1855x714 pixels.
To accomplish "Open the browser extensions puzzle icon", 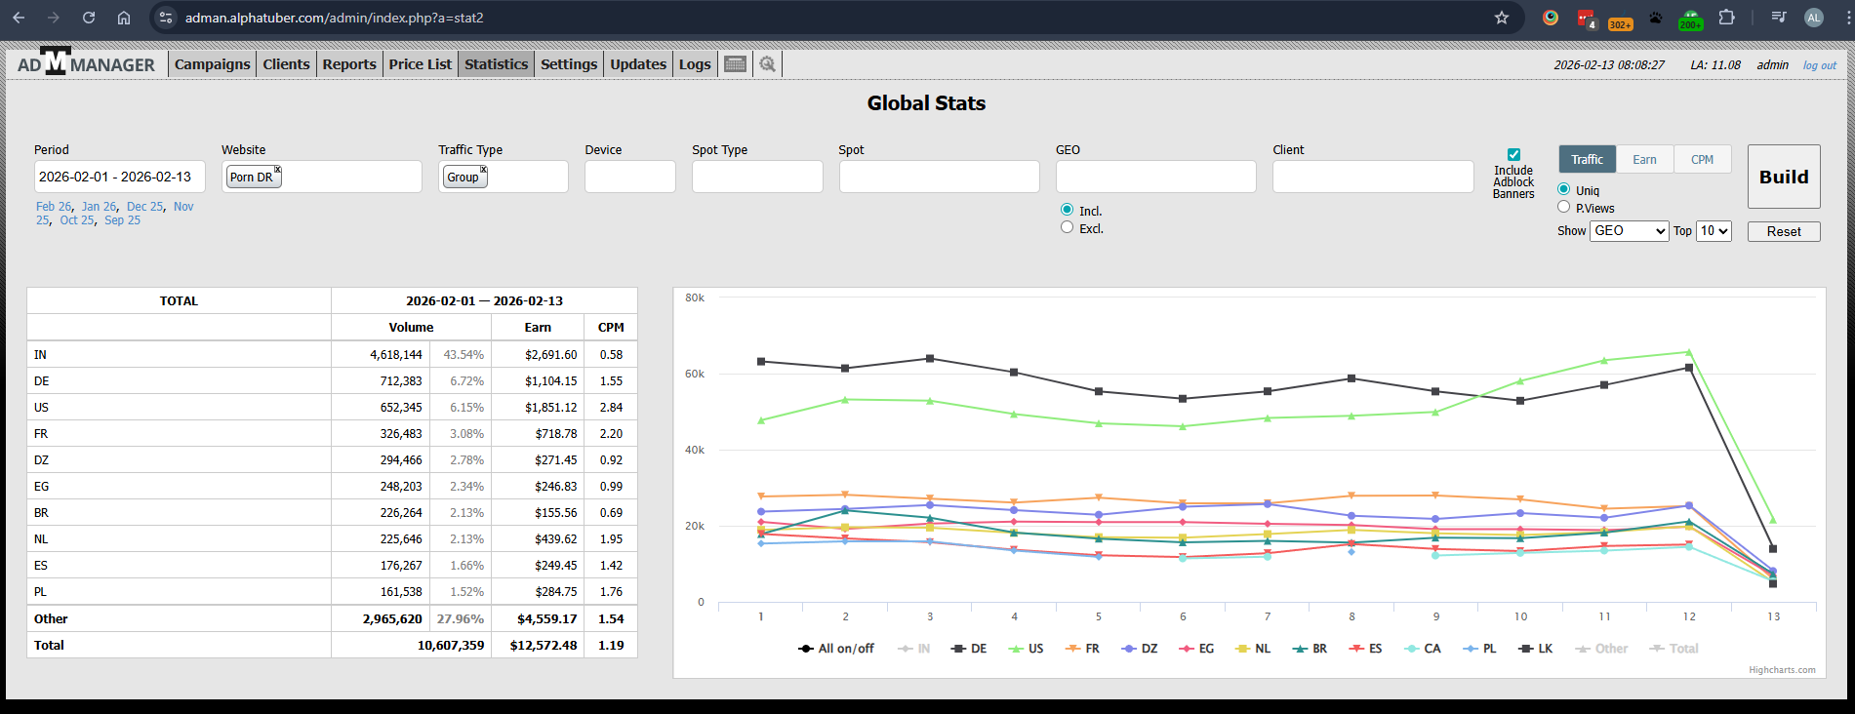I will [x=1726, y=18].
